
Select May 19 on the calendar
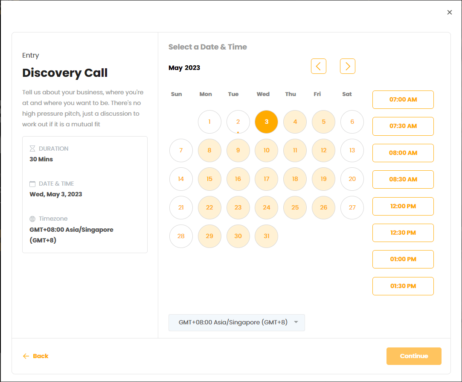point(323,179)
